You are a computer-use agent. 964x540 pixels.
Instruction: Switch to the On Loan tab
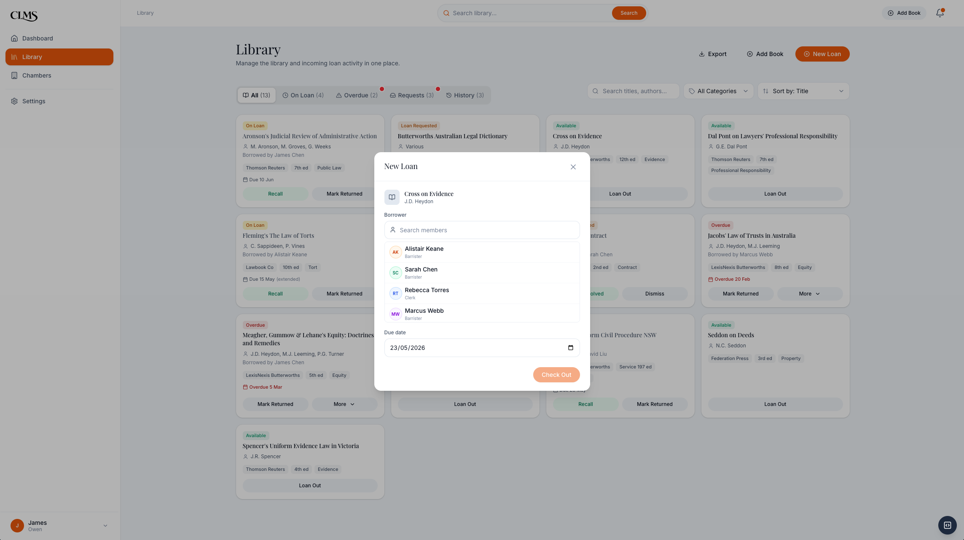[x=303, y=95]
